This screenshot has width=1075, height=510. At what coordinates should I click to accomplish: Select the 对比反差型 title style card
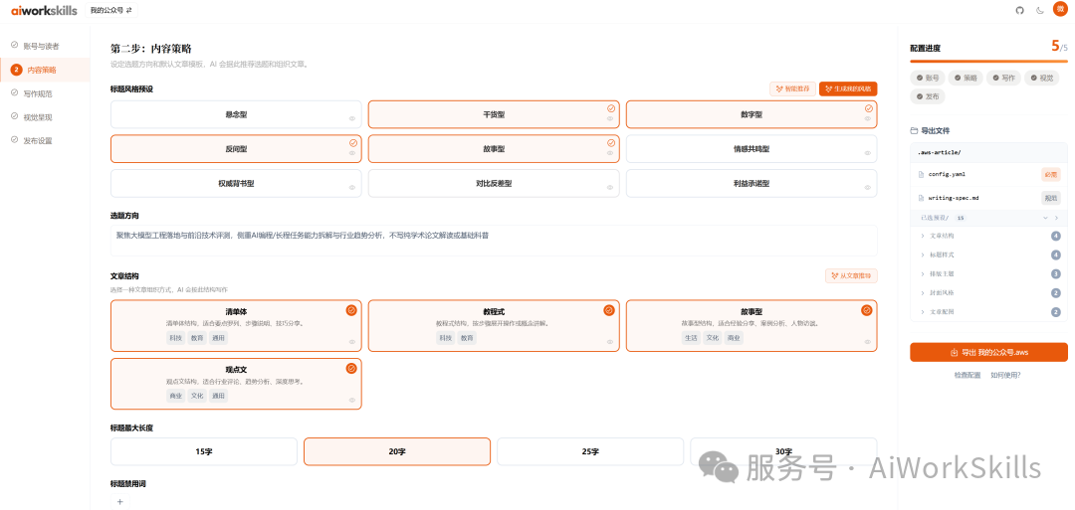tap(494, 184)
